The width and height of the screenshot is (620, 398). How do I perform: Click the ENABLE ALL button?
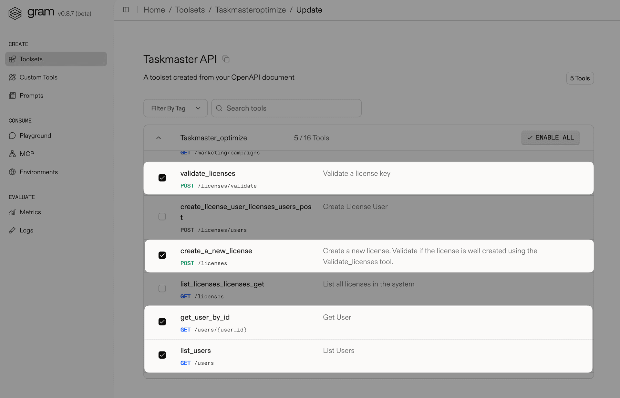[x=550, y=138]
